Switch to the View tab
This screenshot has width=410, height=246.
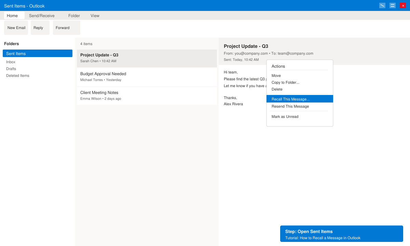click(95, 16)
